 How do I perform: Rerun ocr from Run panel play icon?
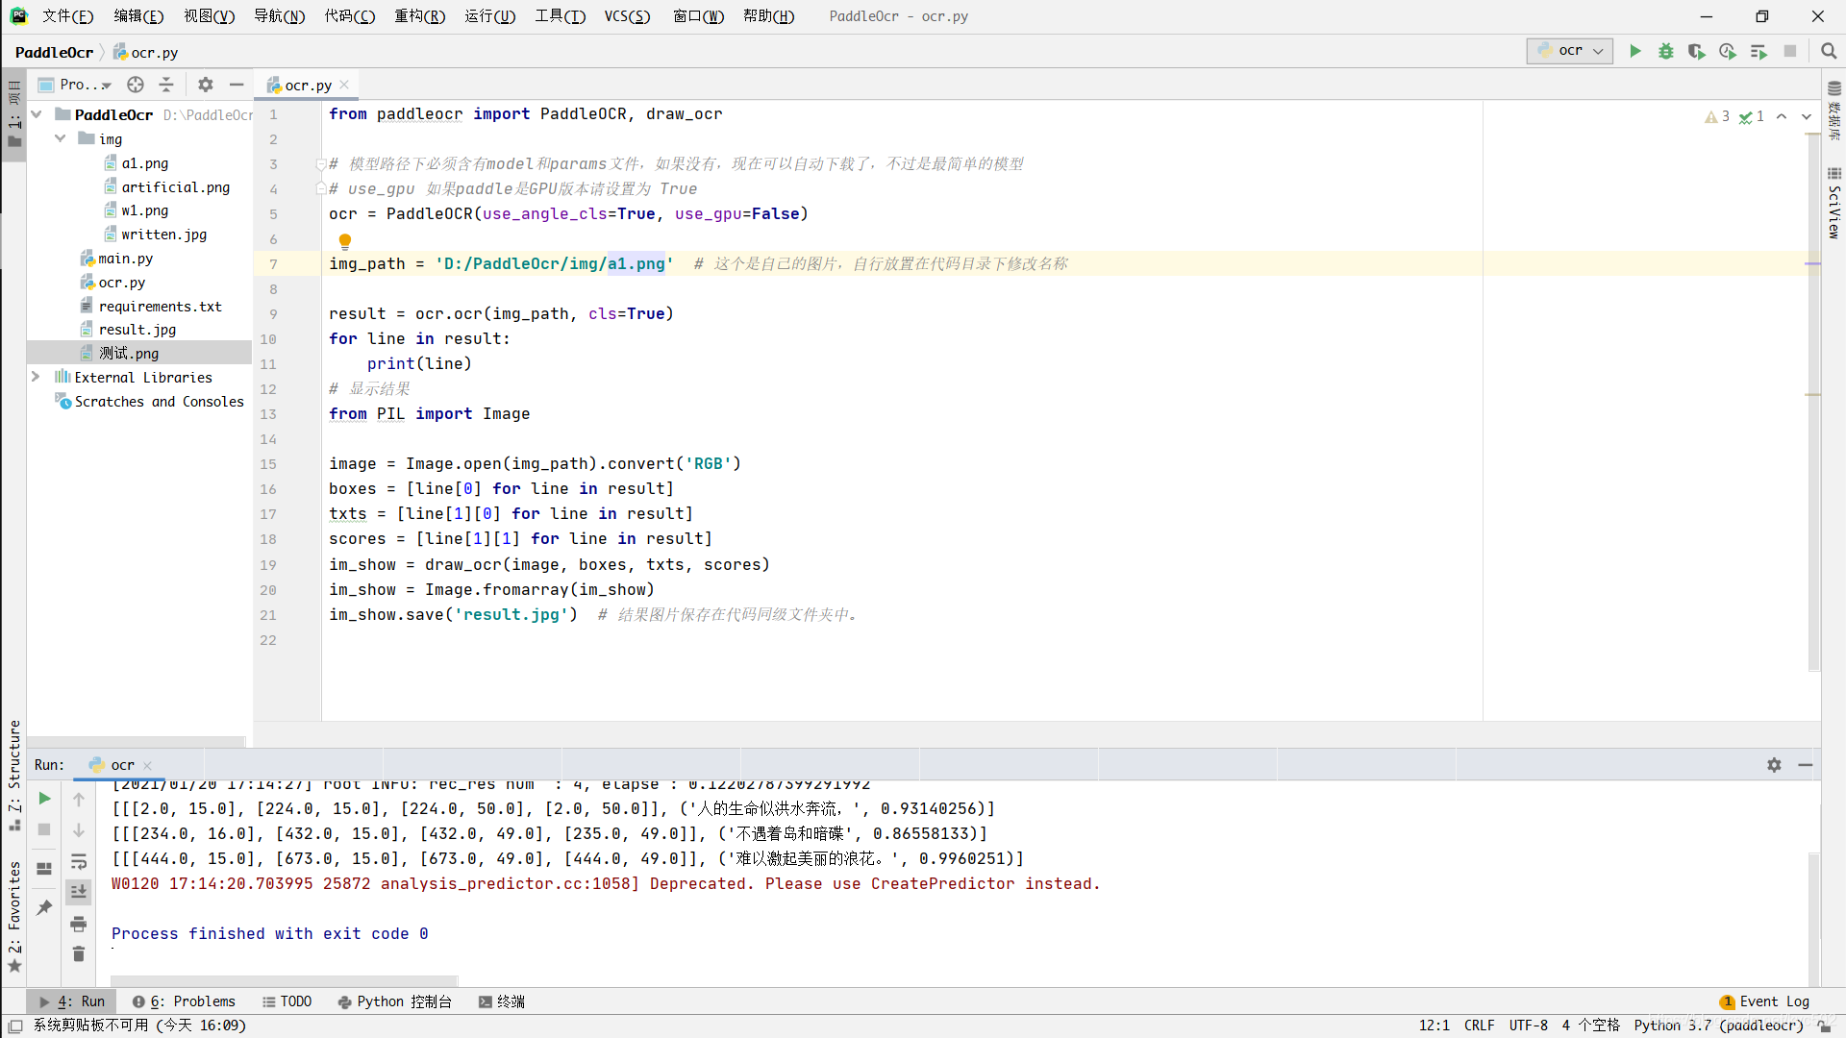(44, 798)
